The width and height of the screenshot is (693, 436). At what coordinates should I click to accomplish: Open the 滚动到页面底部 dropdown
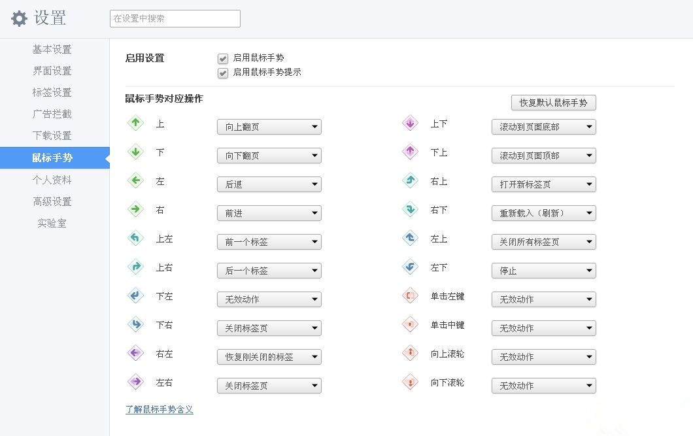(x=543, y=126)
